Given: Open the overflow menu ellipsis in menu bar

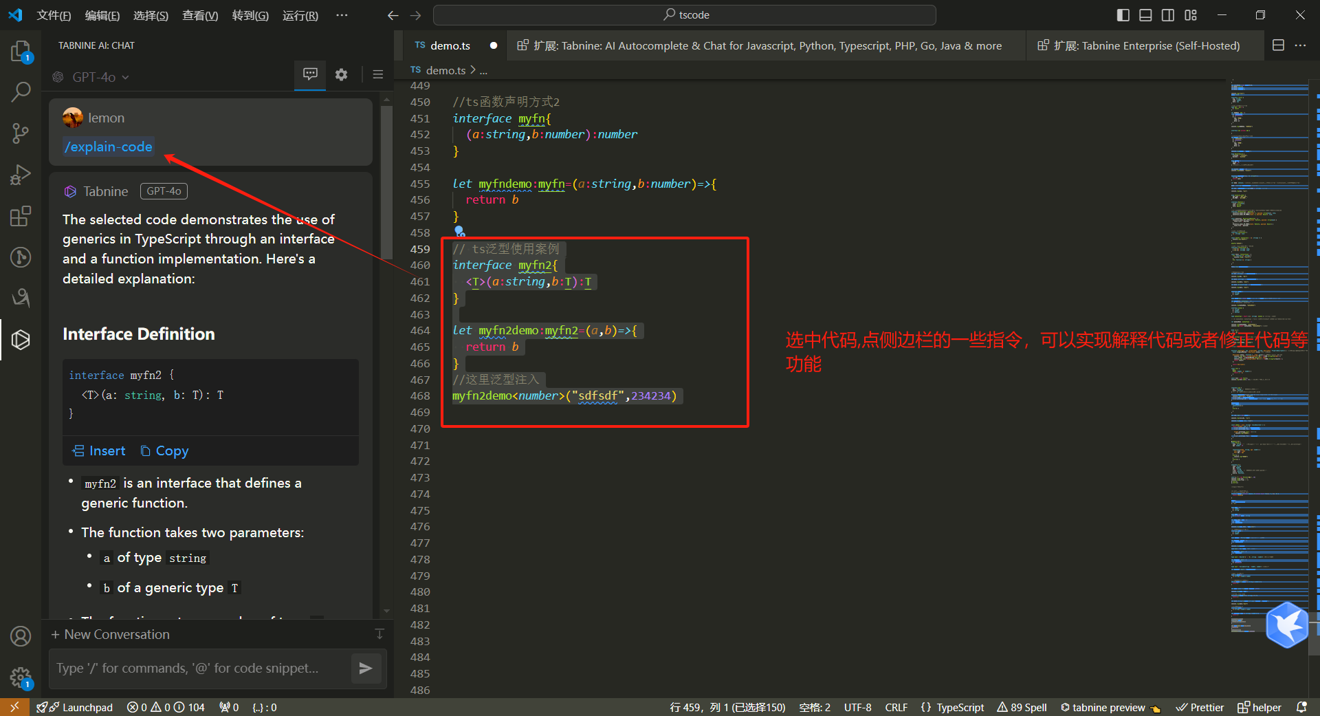Looking at the screenshot, I should coord(342,15).
